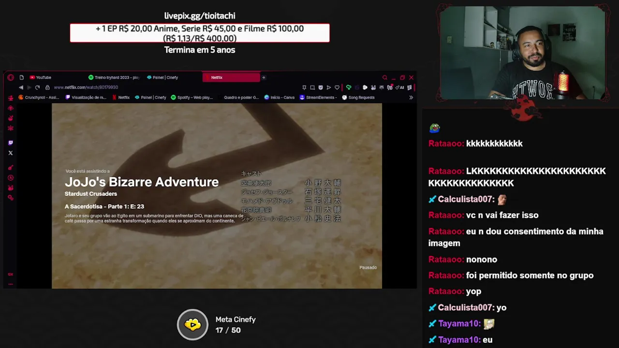The width and height of the screenshot is (619, 348).
Task: Open the Song Requests bookmark
Action: (x=358, y=97)
